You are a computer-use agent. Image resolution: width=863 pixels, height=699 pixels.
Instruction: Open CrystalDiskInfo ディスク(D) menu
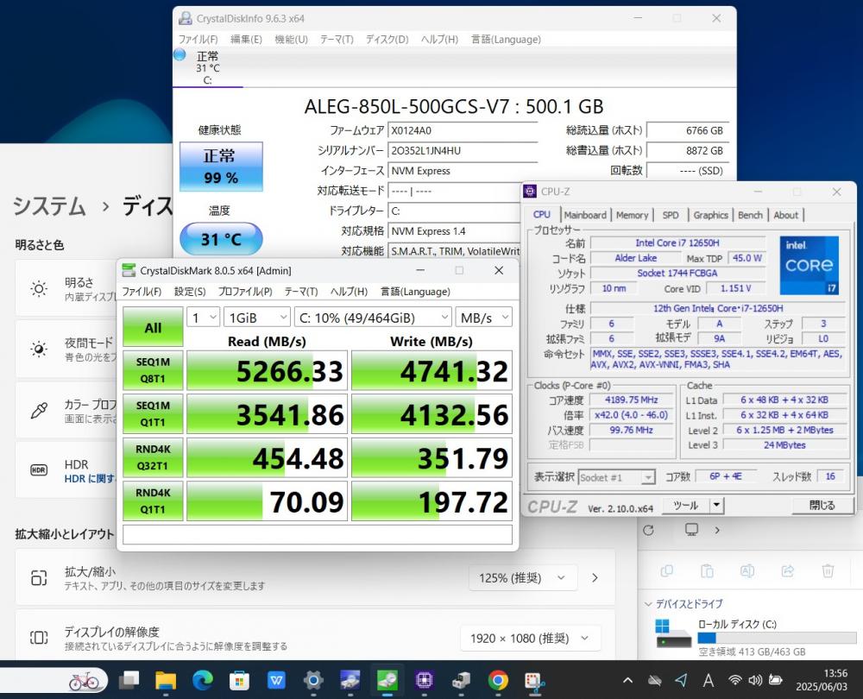(387, 40)
